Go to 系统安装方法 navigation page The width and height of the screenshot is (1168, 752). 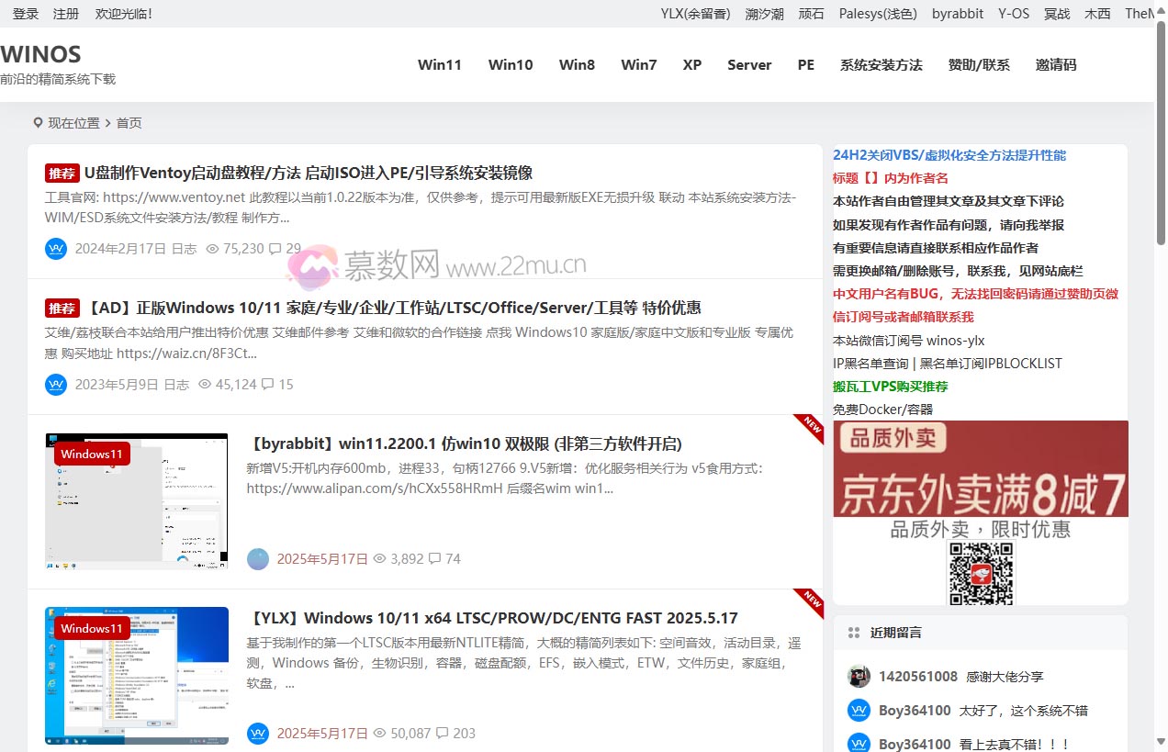click(881, 65)
